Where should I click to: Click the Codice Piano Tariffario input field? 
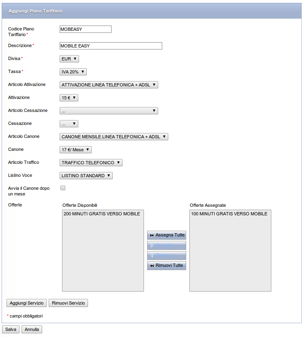[86, 29]
